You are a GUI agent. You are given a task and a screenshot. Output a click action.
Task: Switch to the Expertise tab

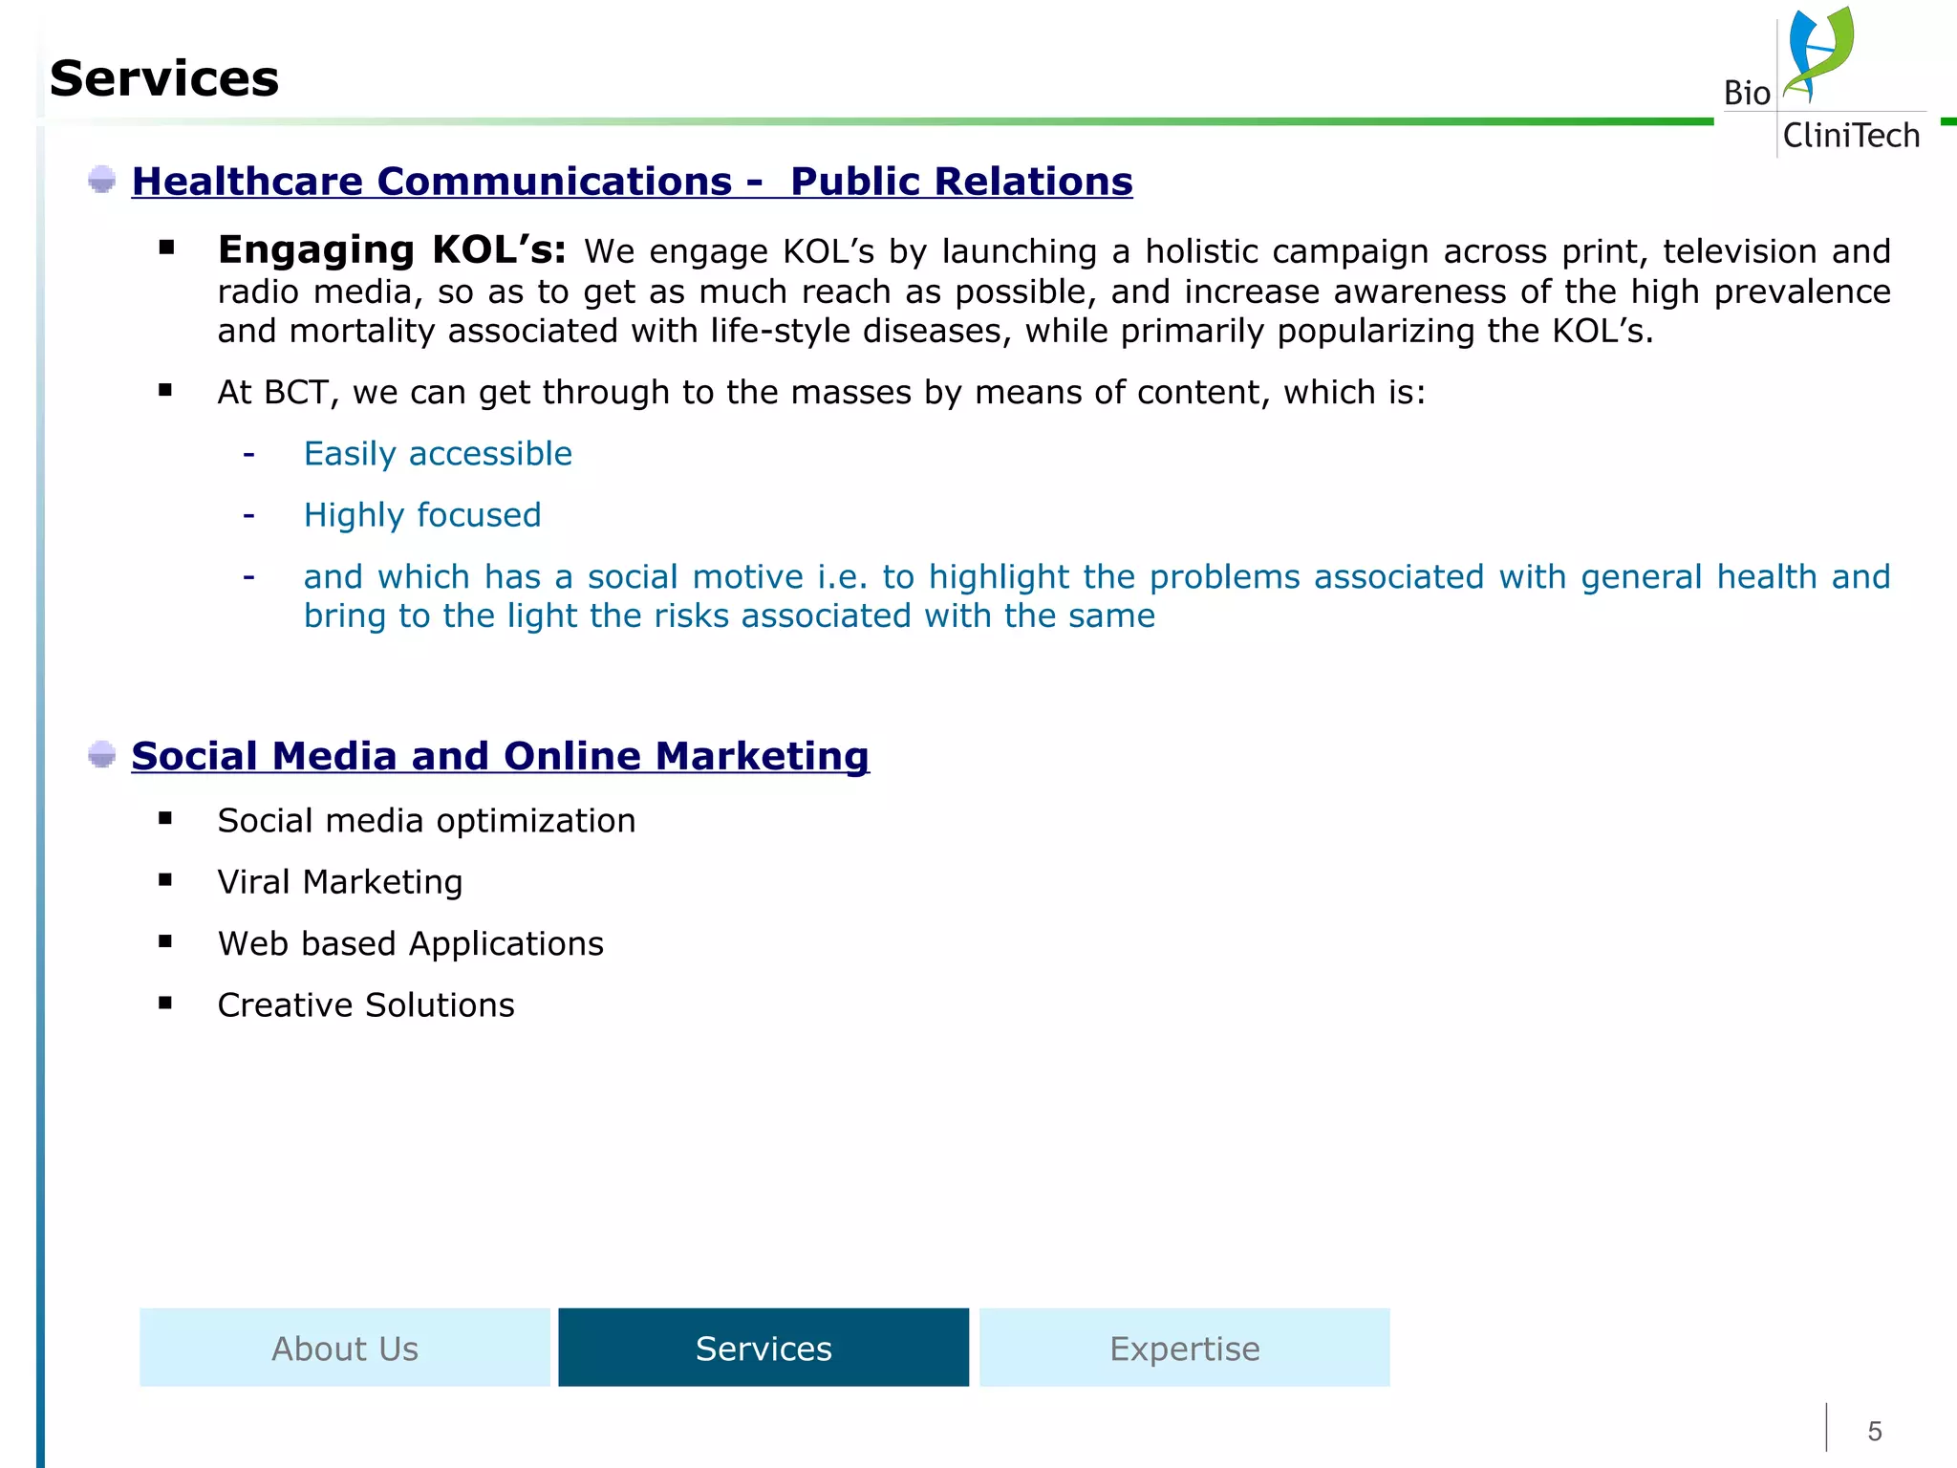pos(1185,1348)
